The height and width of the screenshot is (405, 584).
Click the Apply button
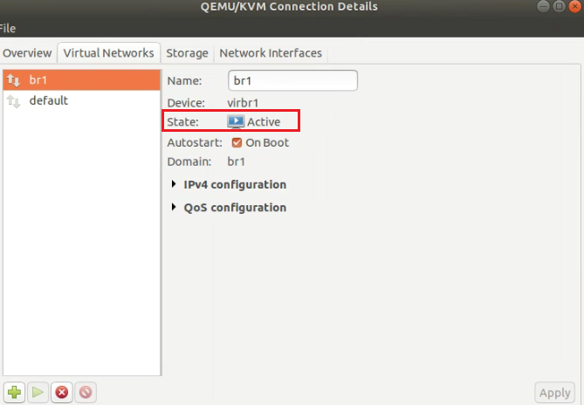tap(554, 393)
